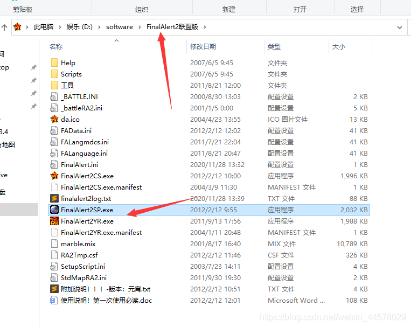Click the 新建 ribbon group label
The image size is (411, 327).
pyautogui.click(x=229, y=10)
